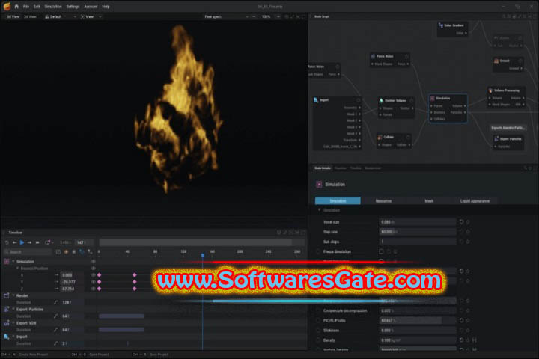Reset the Voxel size value
539x359 pixels.
(462, 222)
